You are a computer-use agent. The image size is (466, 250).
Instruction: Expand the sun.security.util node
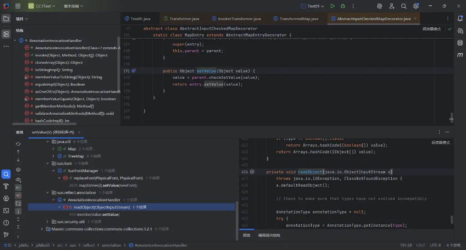(47, 222)
